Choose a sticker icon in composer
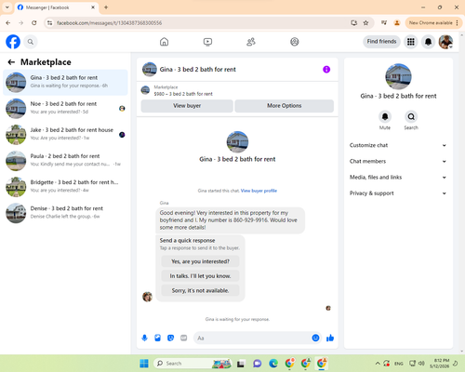 (x=170, y=338)
